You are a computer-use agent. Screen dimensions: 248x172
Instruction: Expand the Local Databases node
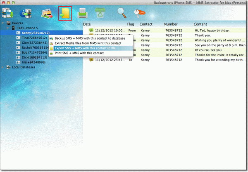tap(3, 67)
